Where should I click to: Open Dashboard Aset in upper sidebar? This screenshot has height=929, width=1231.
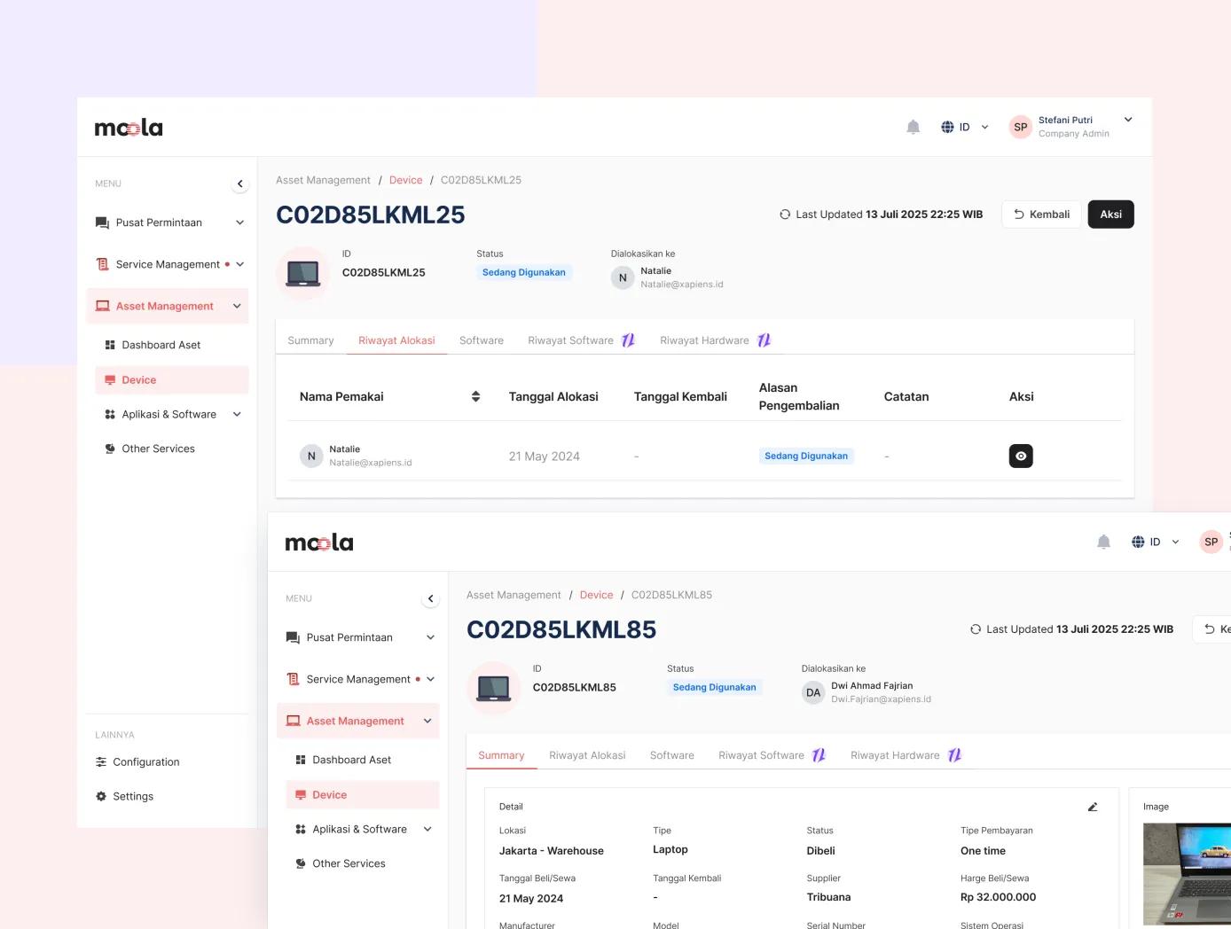pos(161,345)
